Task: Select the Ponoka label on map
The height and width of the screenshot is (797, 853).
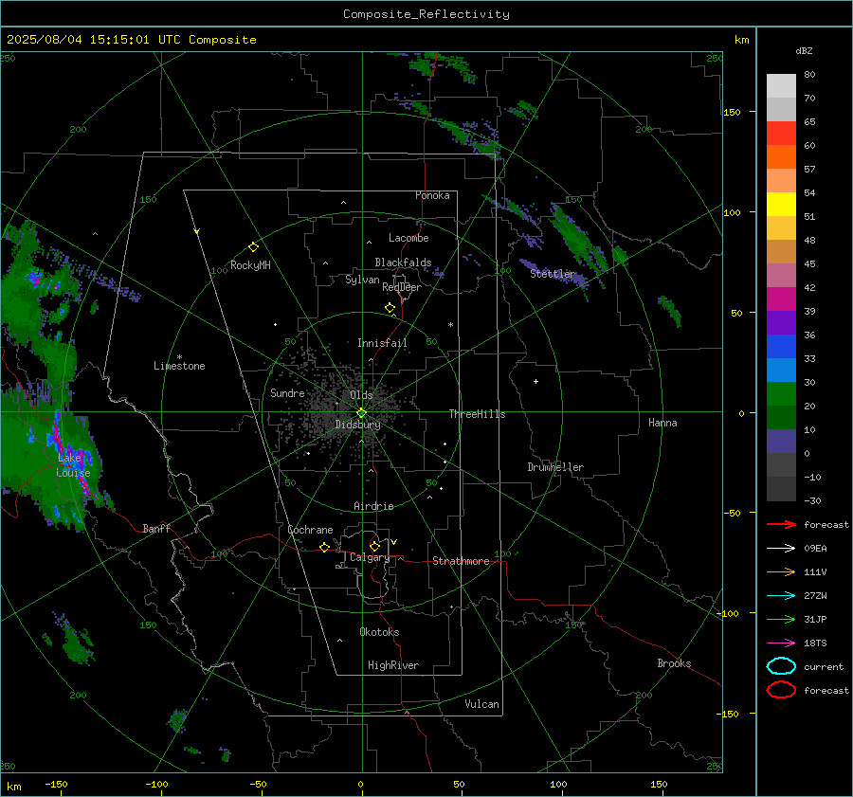Action: [432, 195]
